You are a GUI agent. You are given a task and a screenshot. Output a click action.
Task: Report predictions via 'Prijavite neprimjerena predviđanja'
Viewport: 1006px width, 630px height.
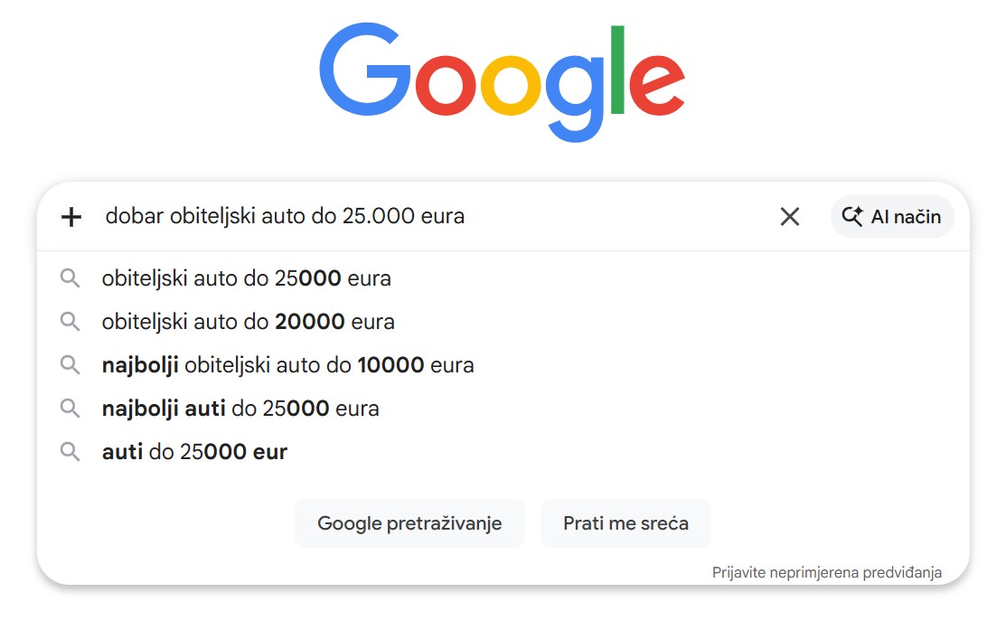[826, 572]
